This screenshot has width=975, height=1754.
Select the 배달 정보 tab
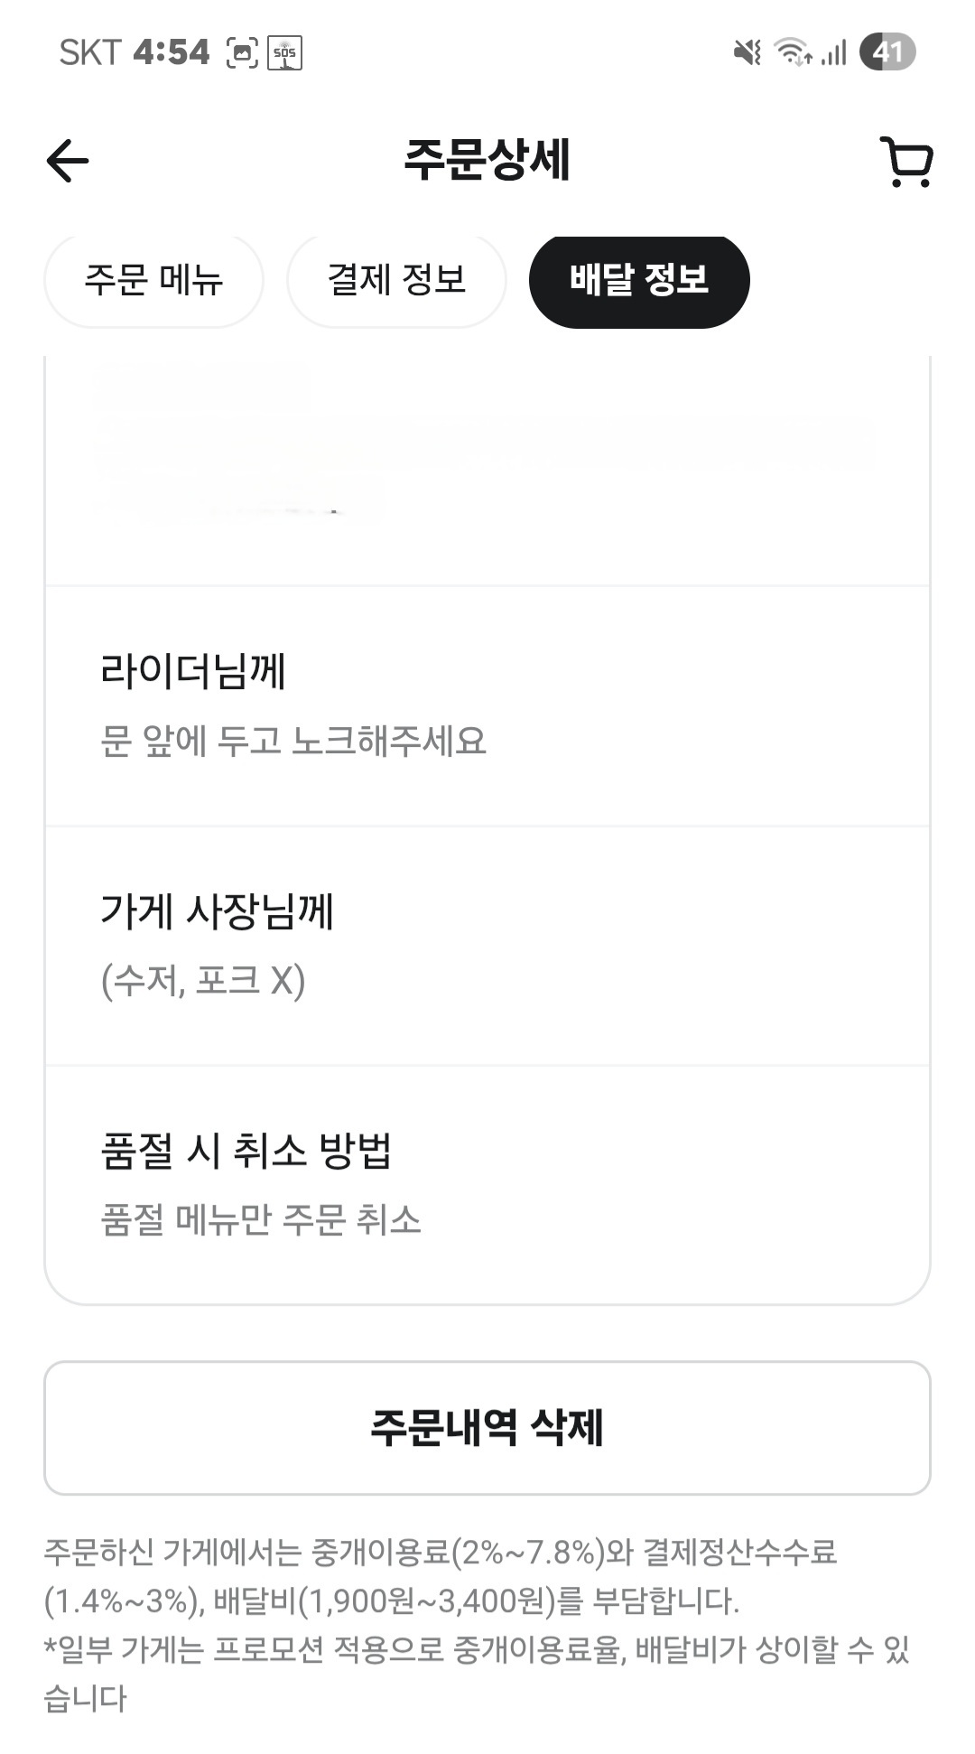coord(639,279)
